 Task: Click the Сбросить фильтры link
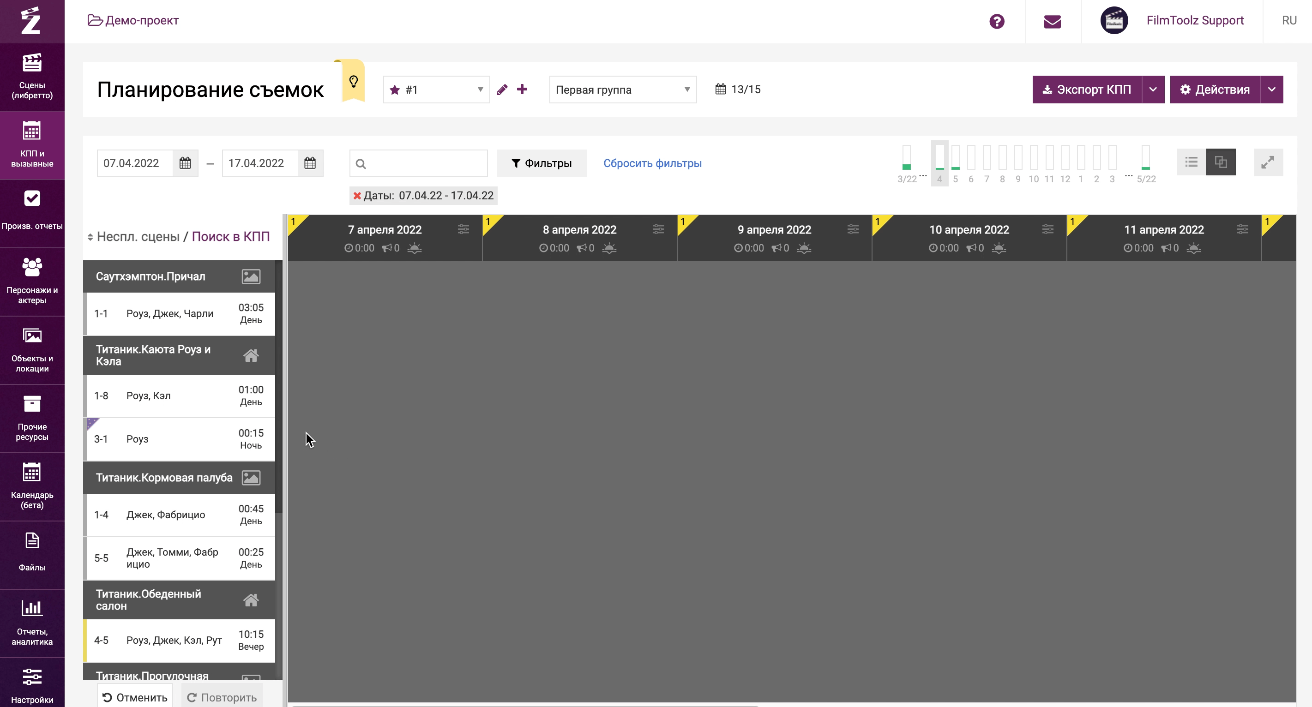(x=652, y=163)
